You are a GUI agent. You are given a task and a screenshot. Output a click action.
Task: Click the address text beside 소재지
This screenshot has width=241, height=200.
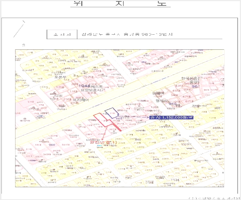point(127,34)
